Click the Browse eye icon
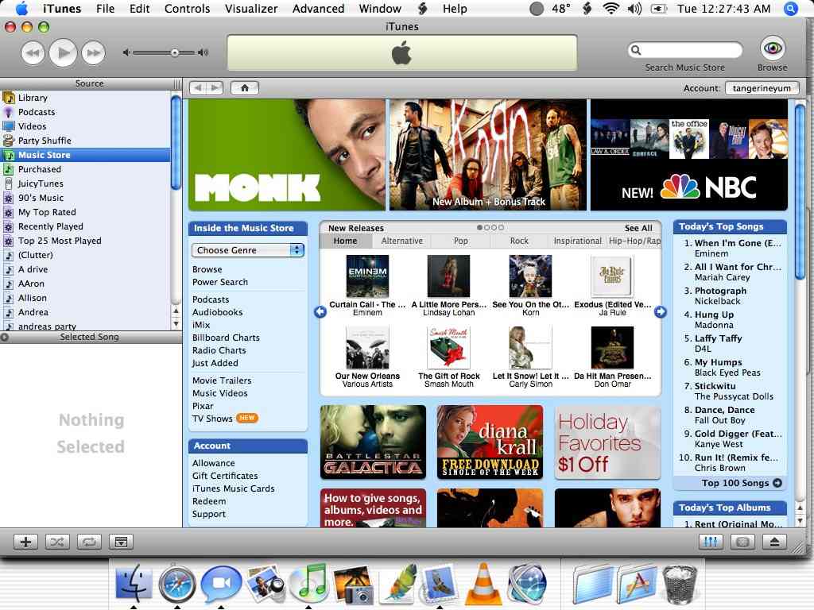814x610 pixels. (773, 48)
